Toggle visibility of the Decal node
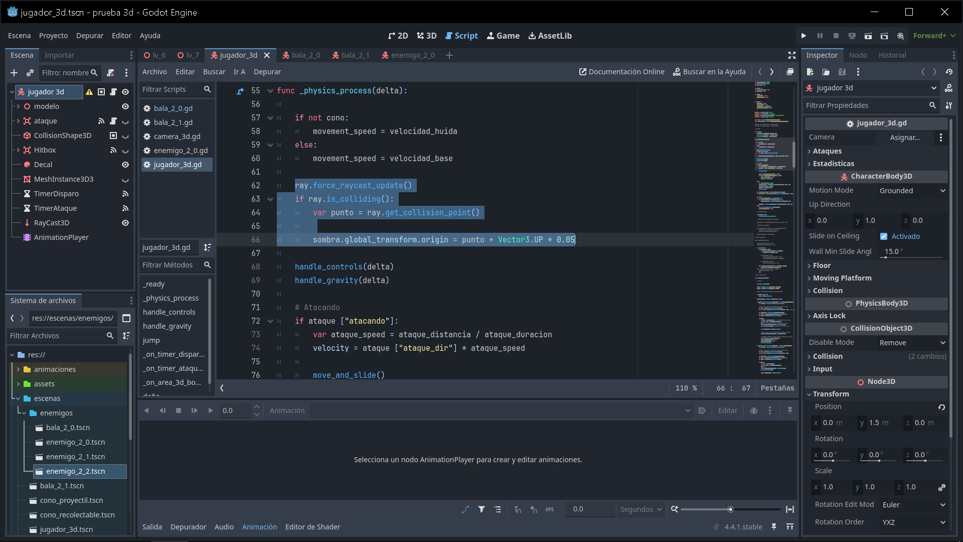The width and height of the screenshot is (963, 542). 125,164
